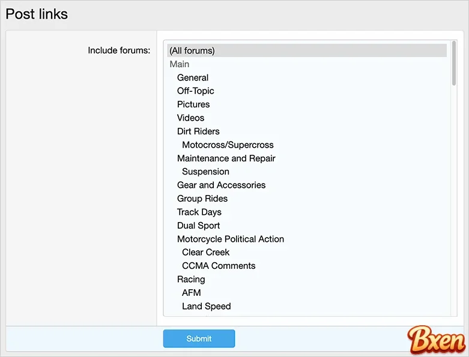
Task: Pick the Racing forum option
Action: (x=191, y=279)
